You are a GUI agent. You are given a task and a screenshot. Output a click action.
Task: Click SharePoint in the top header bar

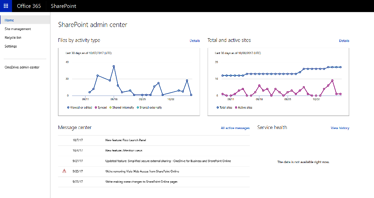(x=63, y=7)
